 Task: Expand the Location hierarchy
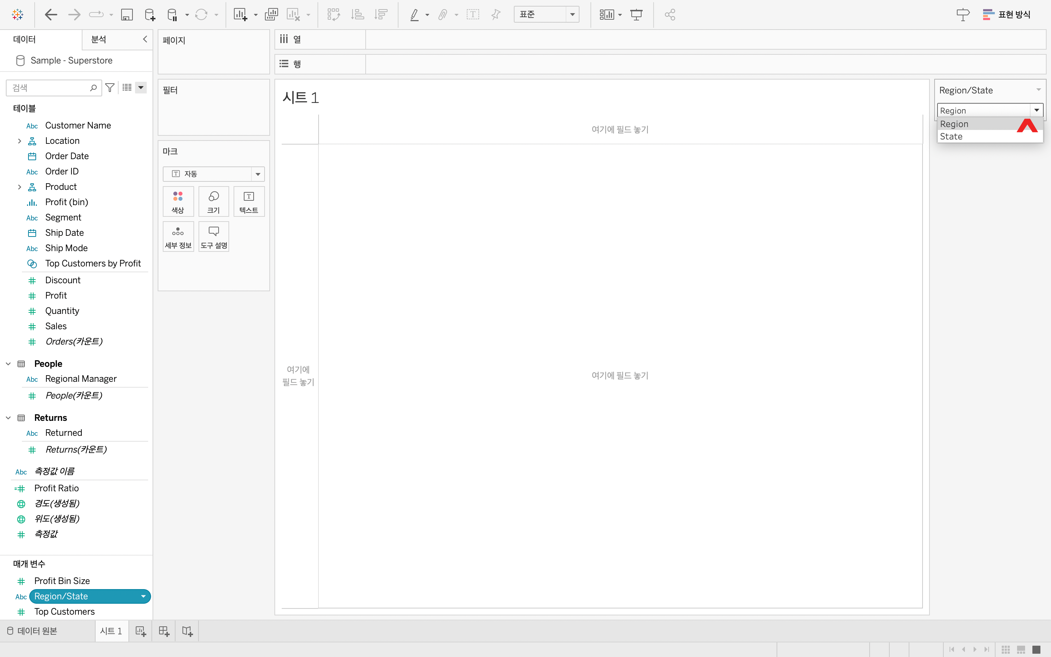pos(19,141)
